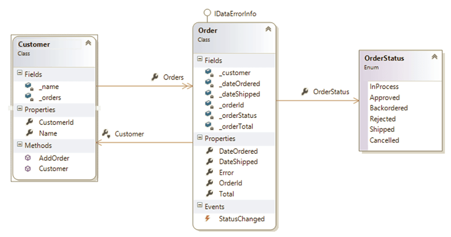Select the InProcess enum member

(x=384, y=87)
